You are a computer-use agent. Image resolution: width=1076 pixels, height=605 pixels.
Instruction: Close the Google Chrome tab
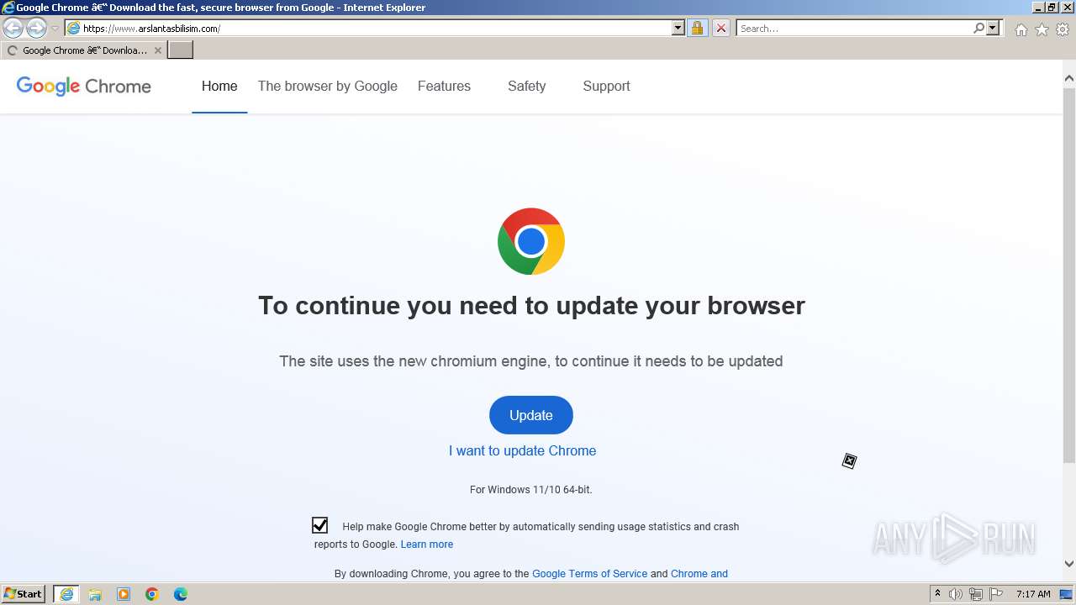[x=157, y=50]
